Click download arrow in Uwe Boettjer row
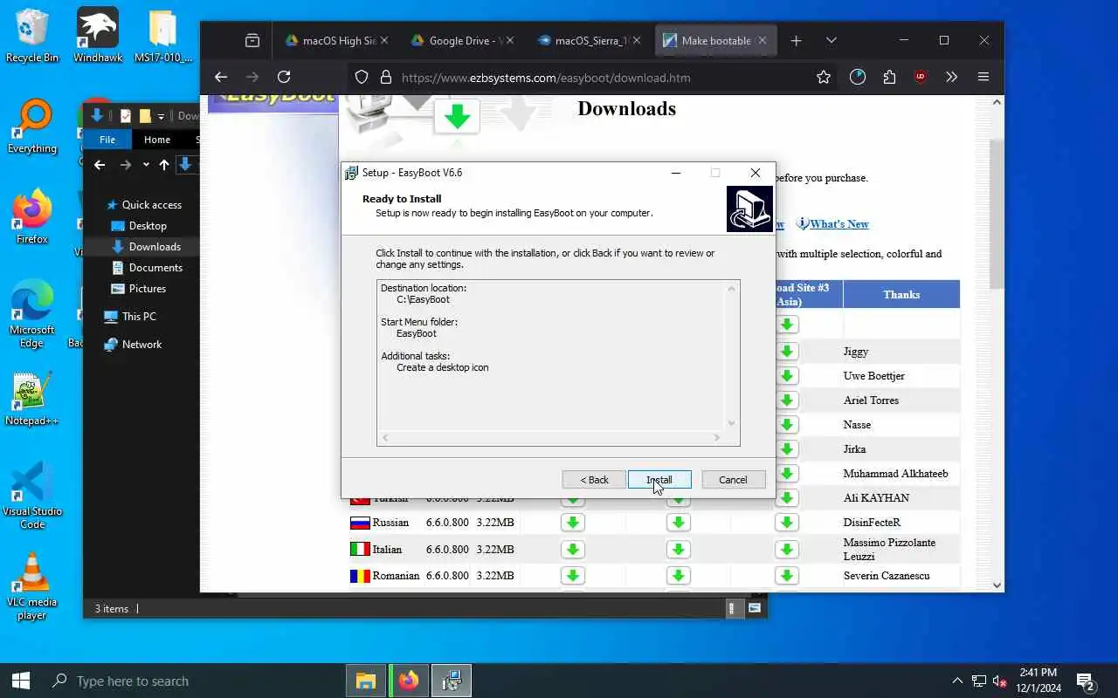 (787, 376)
